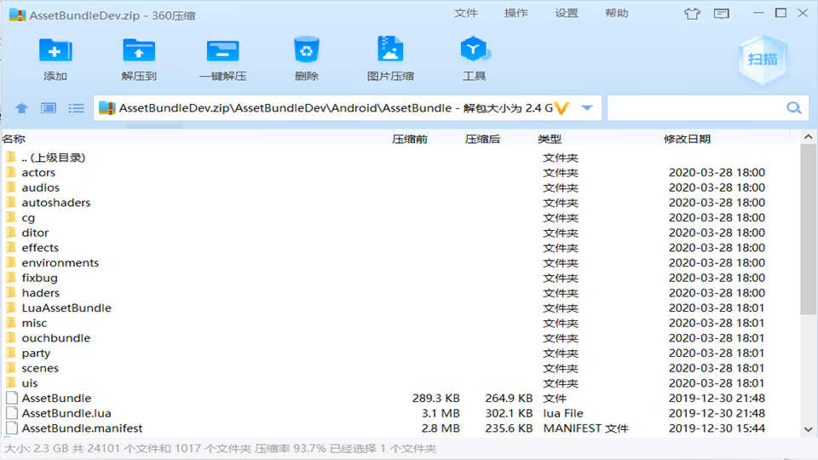Screen dimensions: 818x460
Task: Click the feedback message icon in title bar
Action: coord(722,14)
